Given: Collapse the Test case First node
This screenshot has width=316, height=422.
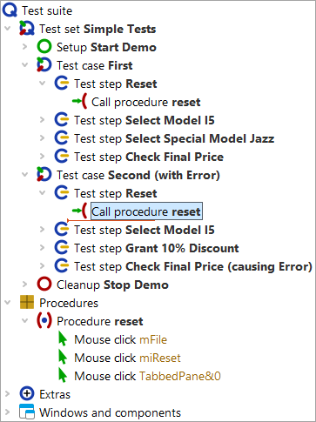Looking at the screenshot, I should (x=25, y=65).
